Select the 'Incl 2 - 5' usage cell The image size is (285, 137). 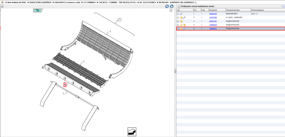point(254,14)
